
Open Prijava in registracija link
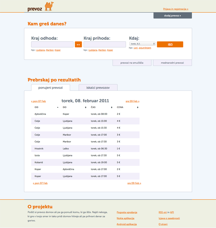(x=176, y=9)
